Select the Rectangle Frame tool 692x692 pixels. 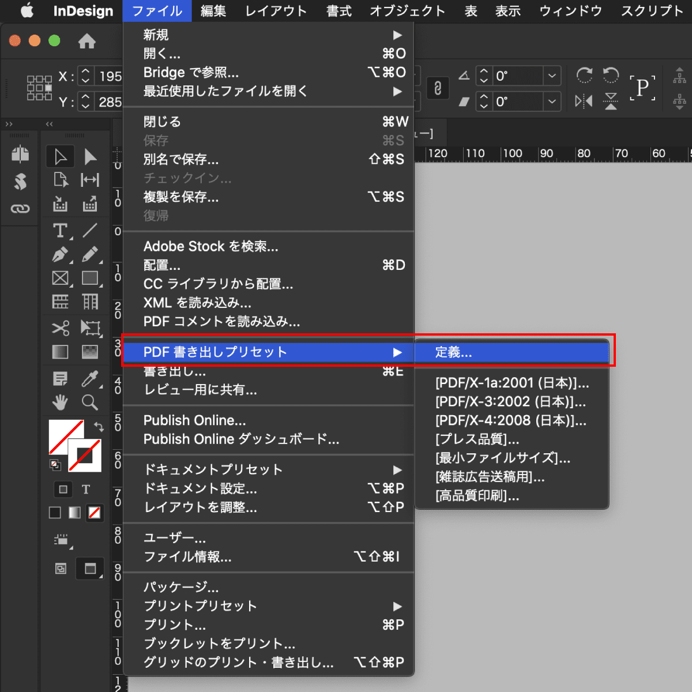pyautogui.click(x=61, y=279)
